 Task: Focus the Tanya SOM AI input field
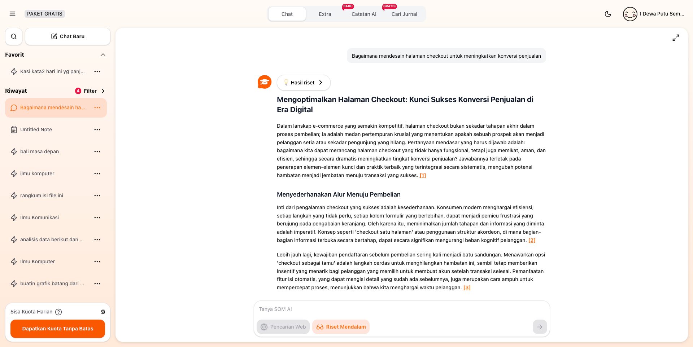397,309
